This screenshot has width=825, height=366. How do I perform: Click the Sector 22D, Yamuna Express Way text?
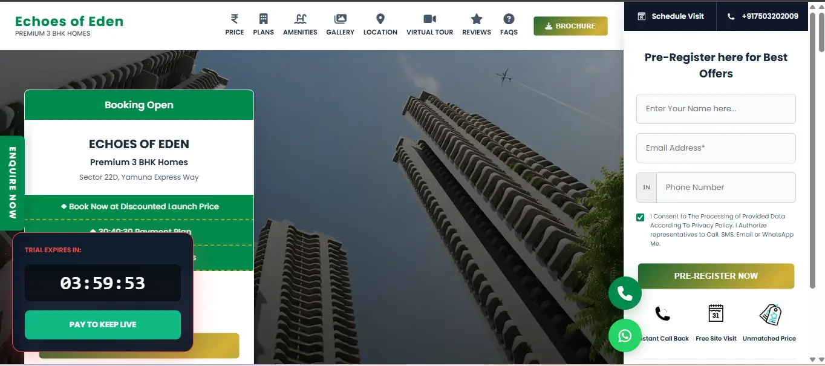(139, 177)
